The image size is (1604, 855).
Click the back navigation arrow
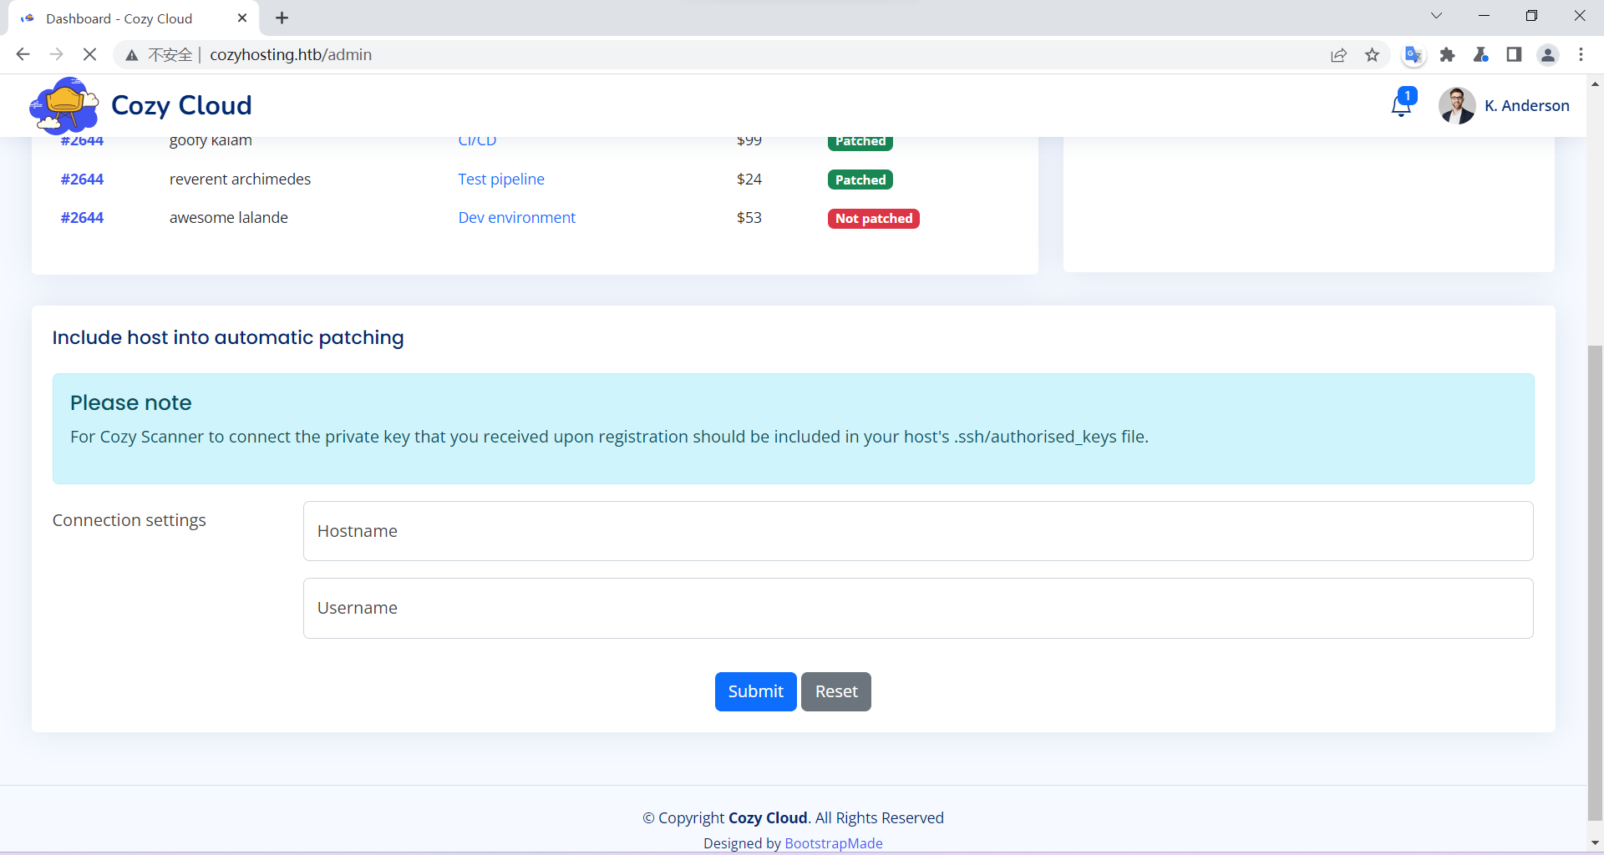[x=23, y=54]
